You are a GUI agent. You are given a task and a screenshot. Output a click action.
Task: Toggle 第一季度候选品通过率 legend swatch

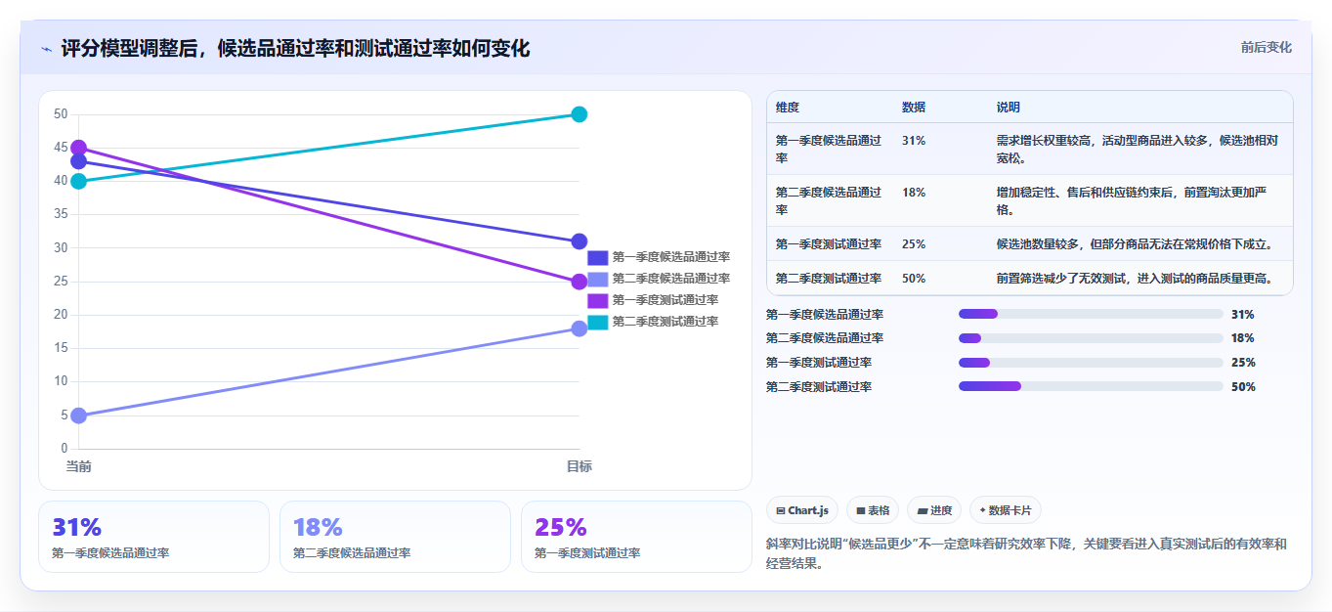(x=597, y=257)
